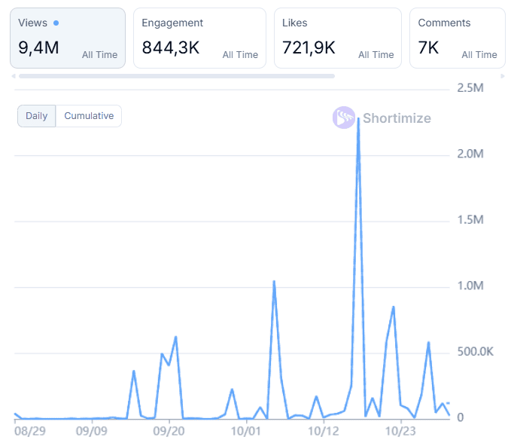Click All Time label in Views card
Viewport: 514px width, 443px height.
pyautogui.click(x=99, y=55)
